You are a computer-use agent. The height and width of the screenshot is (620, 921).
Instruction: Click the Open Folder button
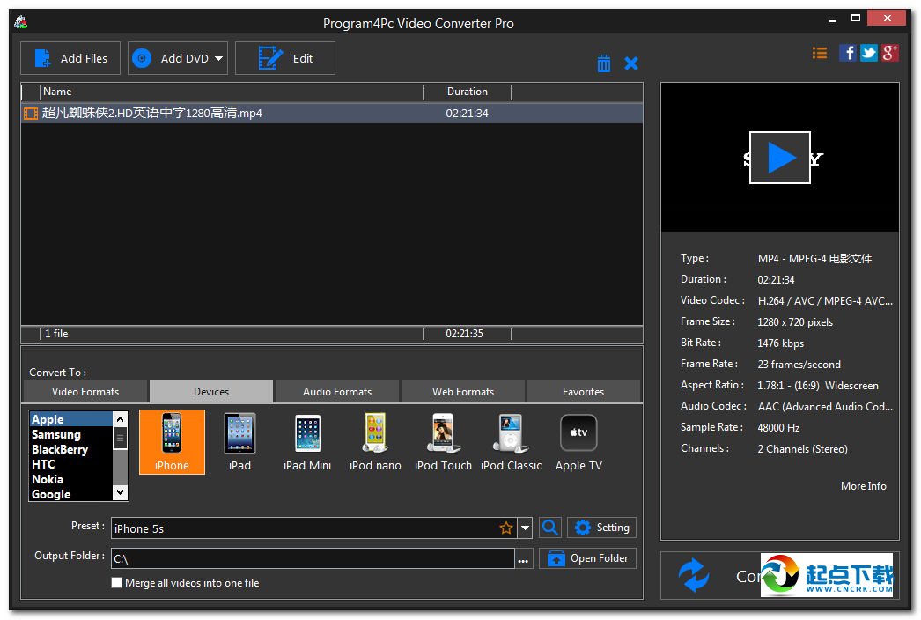click(x=587, y=557)
